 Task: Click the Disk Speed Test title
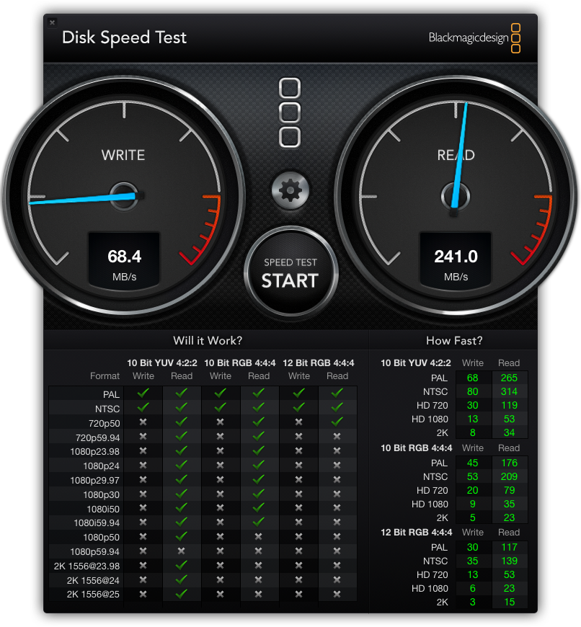pyautogui.click(x=125, y=37)
